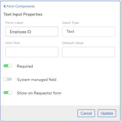Click the Default Value caption
121x122 pixels.
(73, 43)
